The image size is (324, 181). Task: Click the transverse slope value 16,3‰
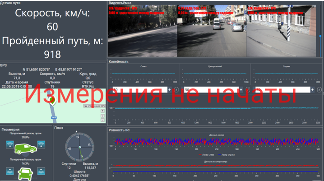pos(25,164)
